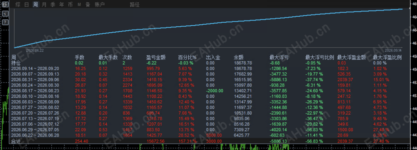Click the 最大浮亏比例 column header

pos(320,58)
